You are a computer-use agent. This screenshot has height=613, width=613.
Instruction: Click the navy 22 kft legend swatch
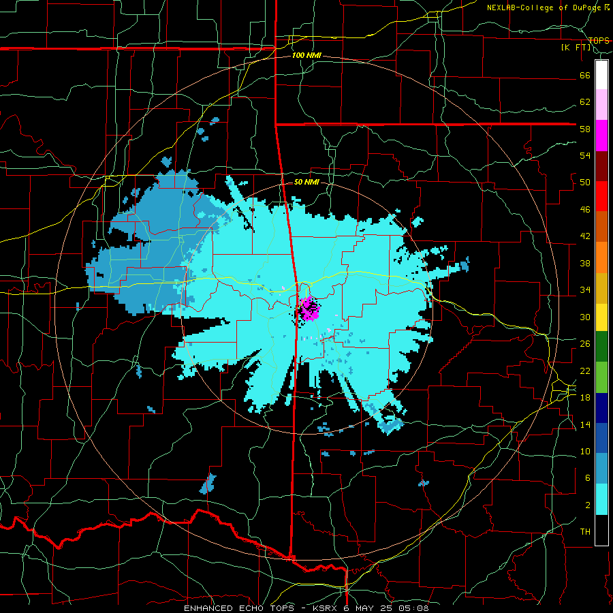point(601,408)
